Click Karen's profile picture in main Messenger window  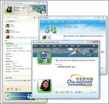(x=8, y=10)
